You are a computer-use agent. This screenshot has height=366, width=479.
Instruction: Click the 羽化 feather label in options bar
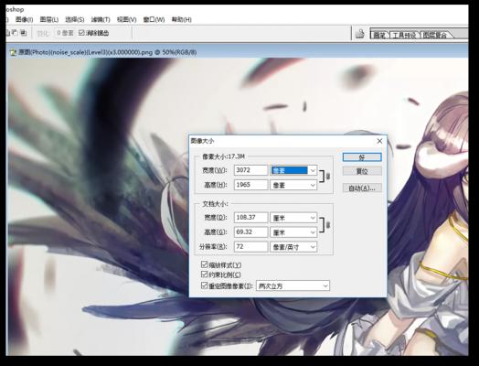(x=42, y=33)
